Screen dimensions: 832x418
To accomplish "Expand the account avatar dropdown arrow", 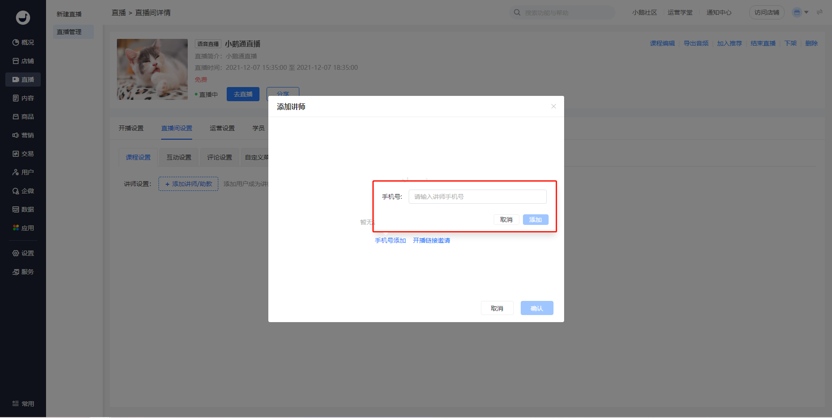I will [806, 12].
